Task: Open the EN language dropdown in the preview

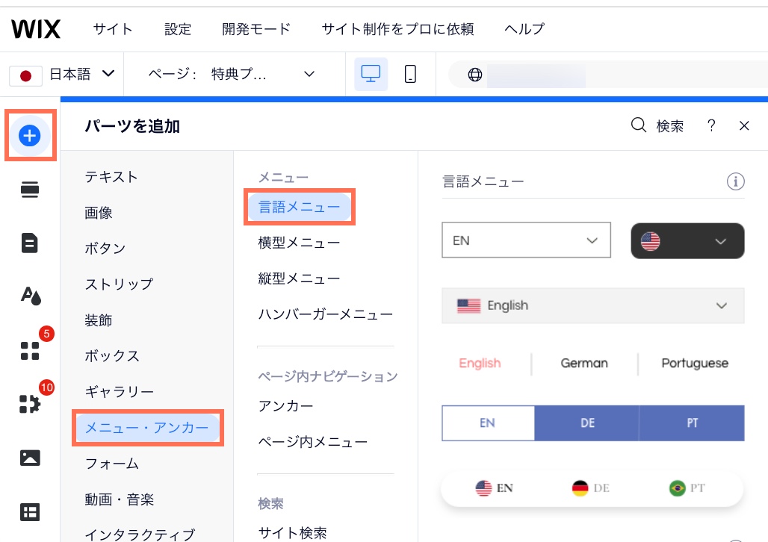Action: pyautogui.click(x=526, y=240)
